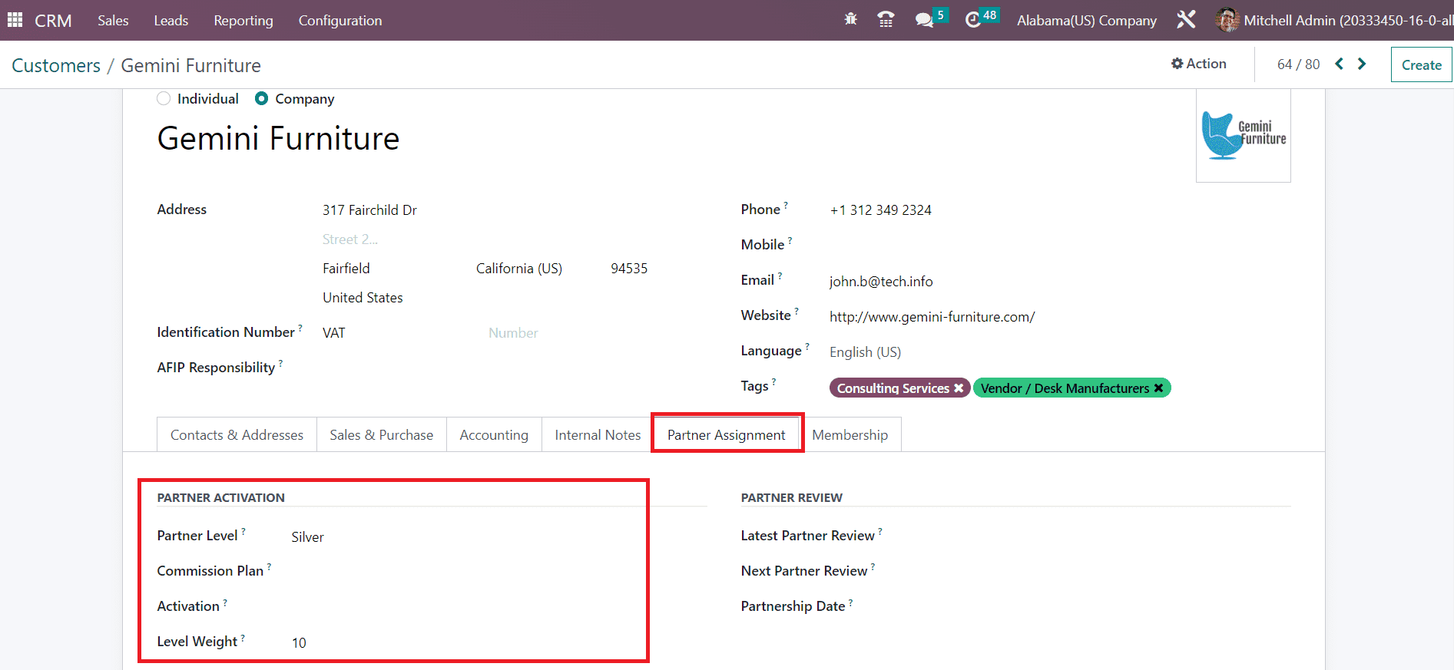
Task: Click the Create button
Action: tap(1421, 65)
